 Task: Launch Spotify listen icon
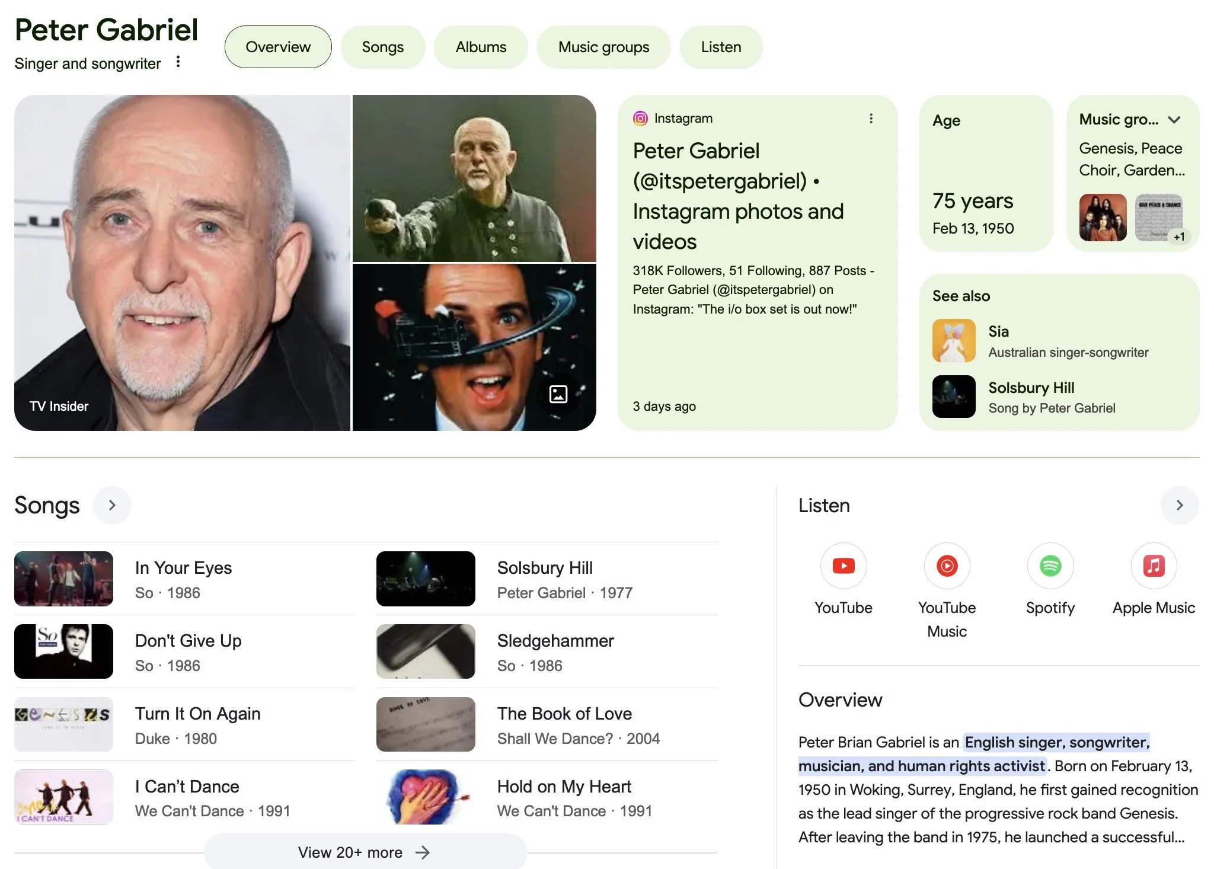(1050, 566)
